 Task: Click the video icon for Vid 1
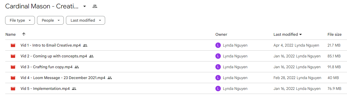tap(13, 45)
